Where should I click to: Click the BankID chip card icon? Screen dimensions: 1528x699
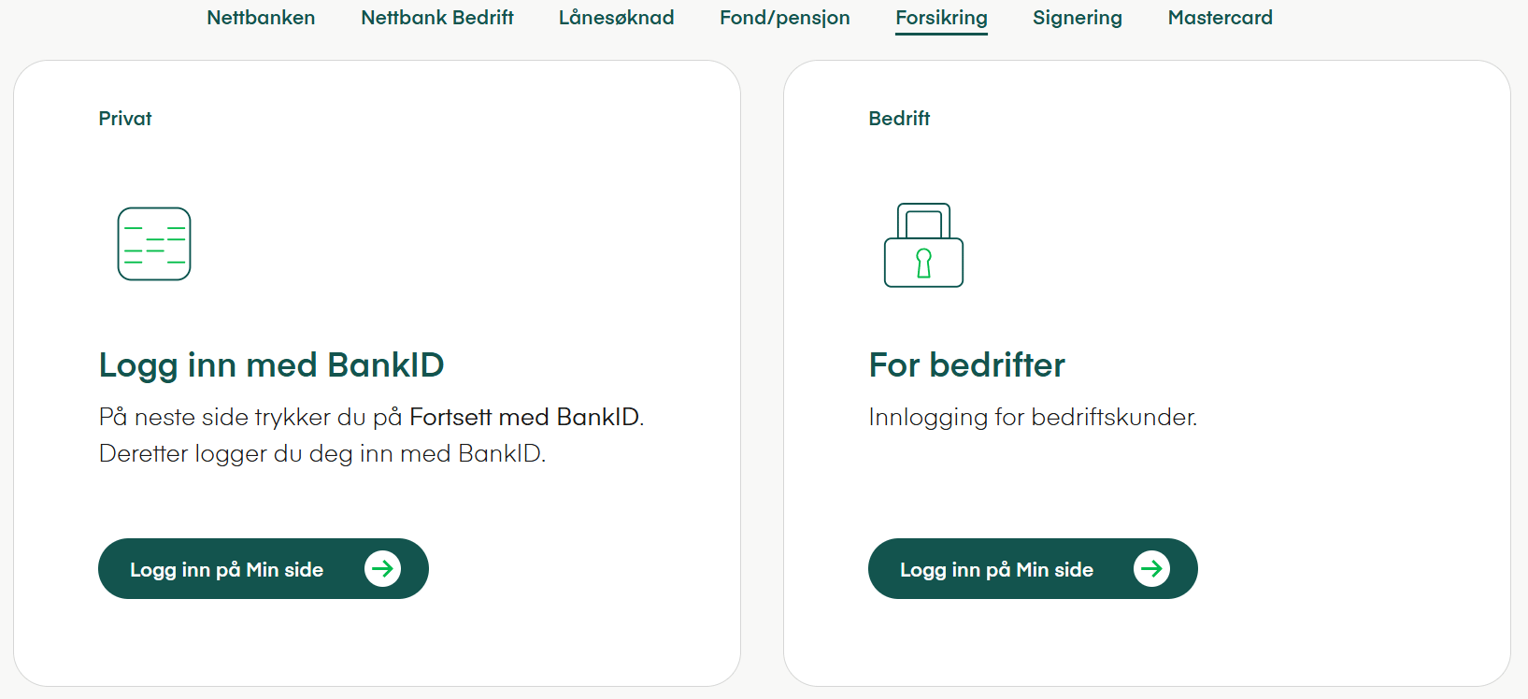[154, 244]
